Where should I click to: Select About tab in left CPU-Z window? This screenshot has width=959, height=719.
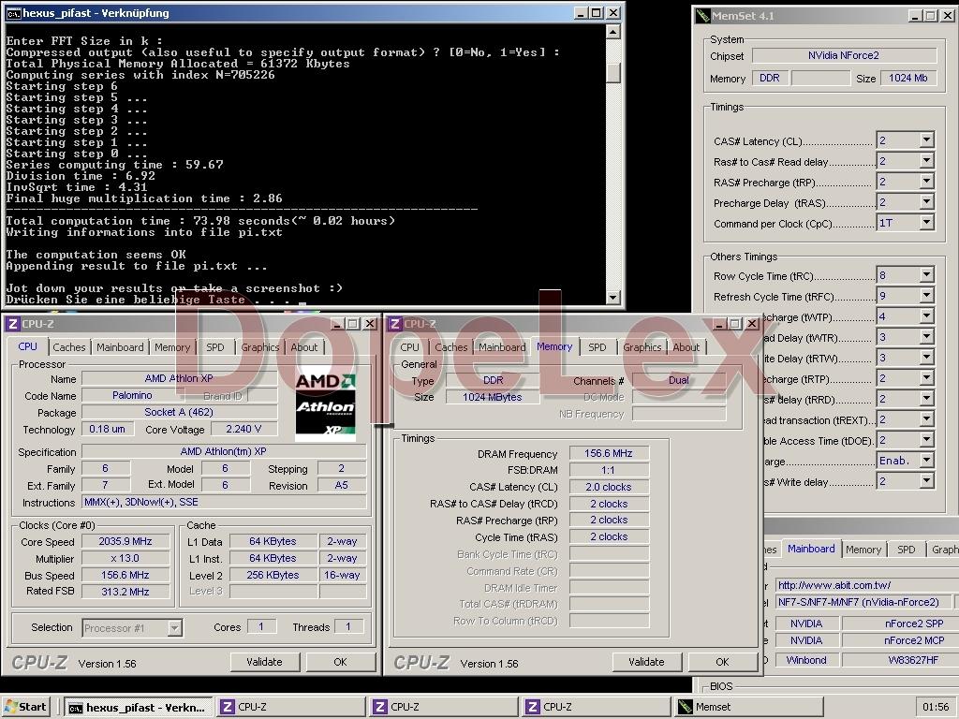(304, 347)
